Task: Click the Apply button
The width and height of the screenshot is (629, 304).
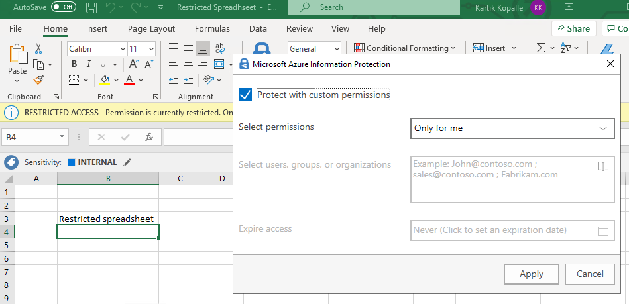Action: coord(531,274)
